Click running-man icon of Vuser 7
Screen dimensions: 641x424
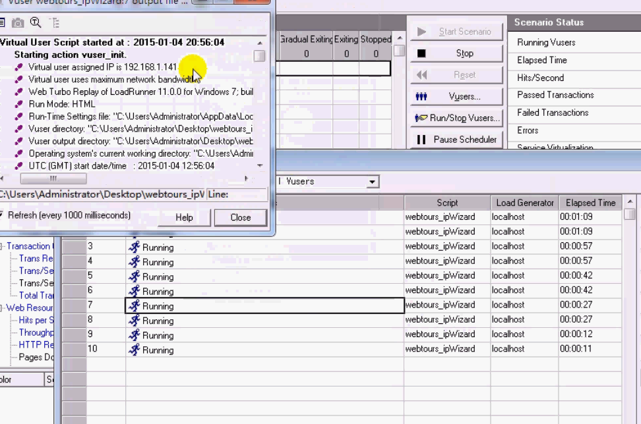point(134,305)
